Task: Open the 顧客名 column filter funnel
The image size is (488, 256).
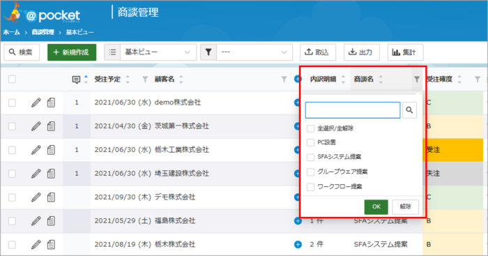Action: (x=284, y=80)
